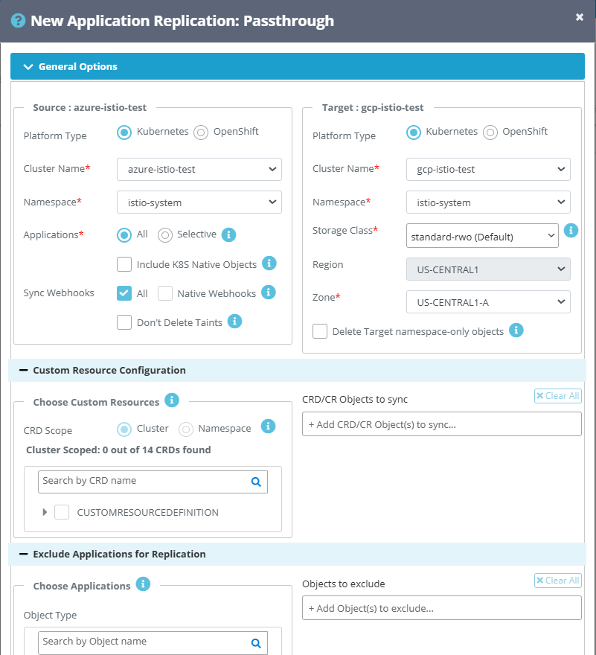
Task: Select Selective applications radio button
Action: 165,234
